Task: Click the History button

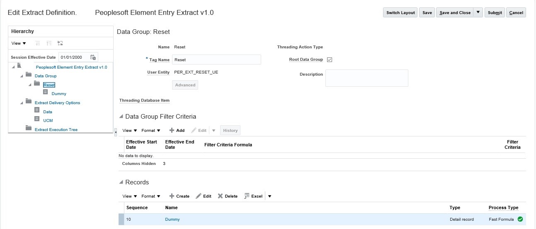Action: tap(230, 131)
